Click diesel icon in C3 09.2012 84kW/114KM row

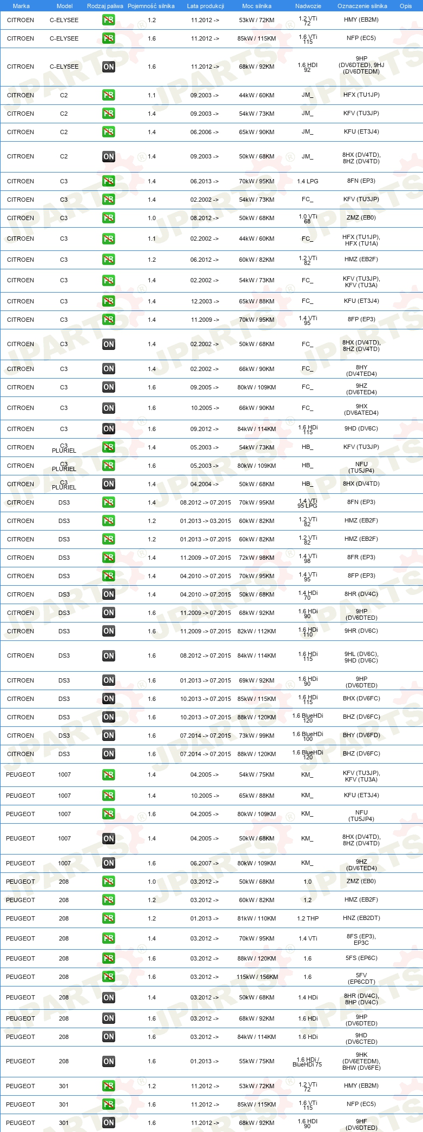(109, 429)
